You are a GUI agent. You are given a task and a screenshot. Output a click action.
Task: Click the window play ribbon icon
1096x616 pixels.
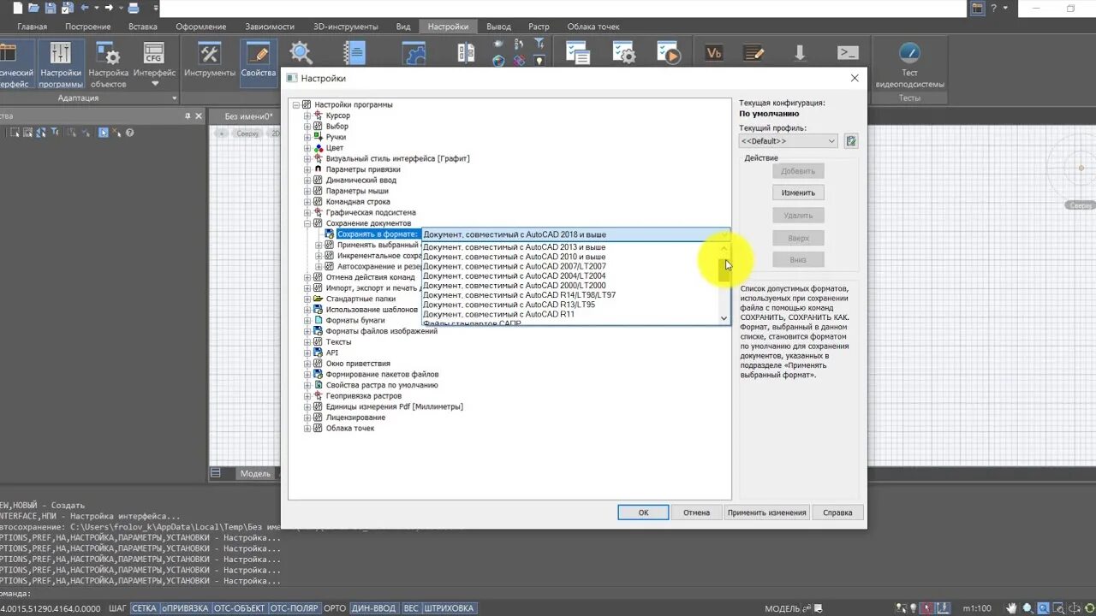(669, 53)
